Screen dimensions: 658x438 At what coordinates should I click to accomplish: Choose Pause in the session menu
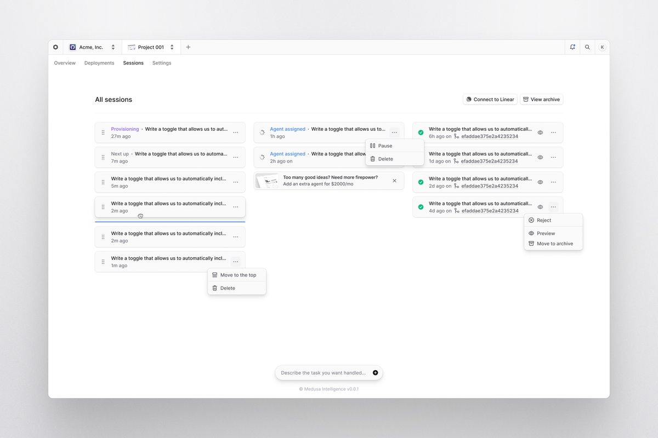[395, 146]
